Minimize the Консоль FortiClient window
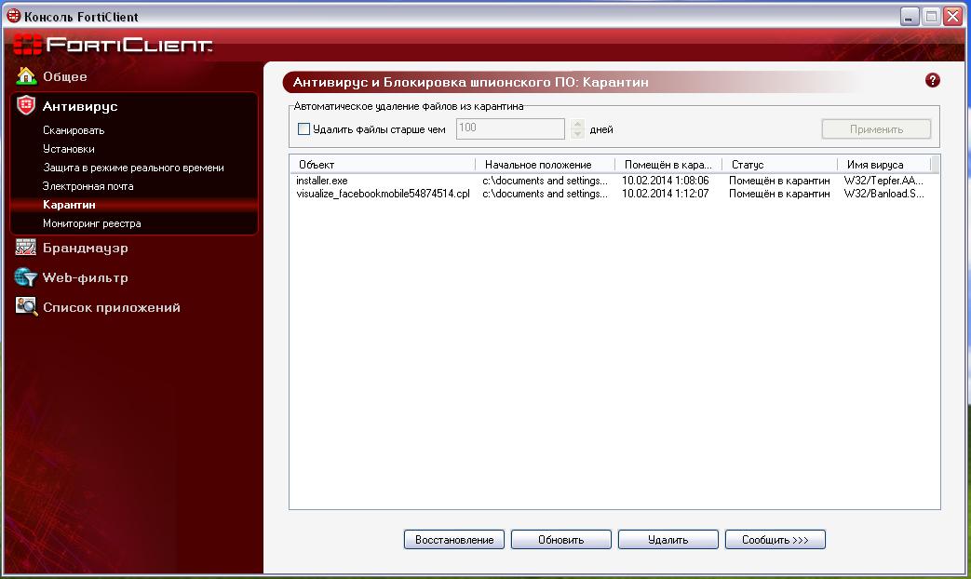971x579 pixels. (909, 16)
